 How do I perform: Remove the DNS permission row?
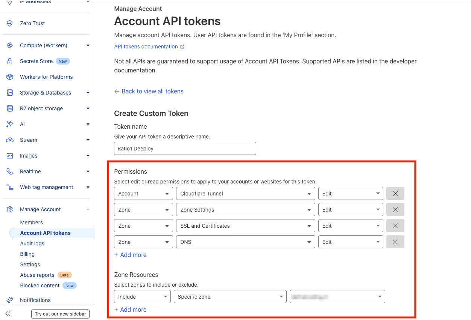pyautogui.click(x=395, y=242)
